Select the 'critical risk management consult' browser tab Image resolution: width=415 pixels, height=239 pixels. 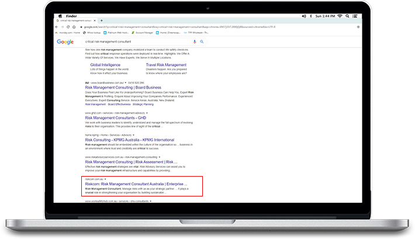pyautogui.click(x=76, y=20)
